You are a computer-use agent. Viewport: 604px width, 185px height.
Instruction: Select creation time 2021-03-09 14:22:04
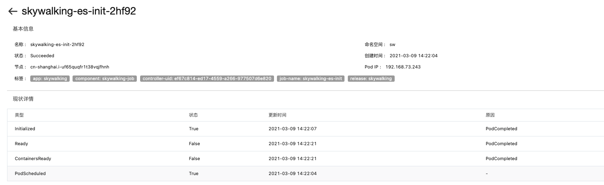pyautogui.click(x=414, y=56)
